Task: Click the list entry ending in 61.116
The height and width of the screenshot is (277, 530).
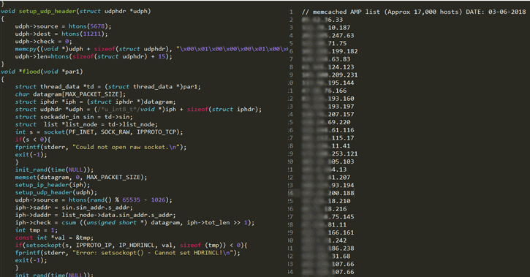Action: [x=328, y=130]
